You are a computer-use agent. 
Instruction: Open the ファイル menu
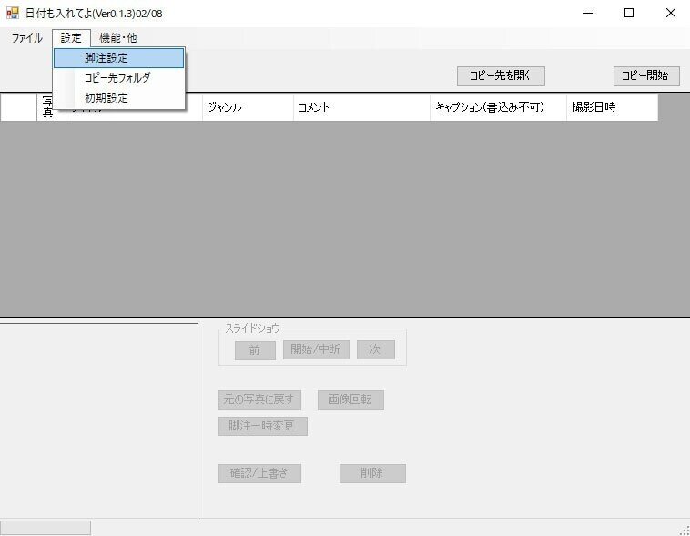click(26, 38)
